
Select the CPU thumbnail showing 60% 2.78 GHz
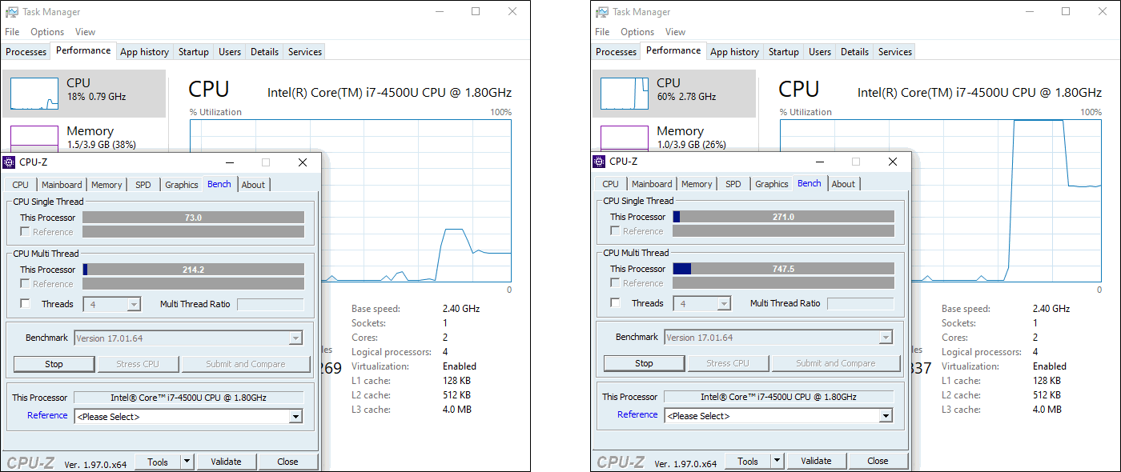(673, 94)
